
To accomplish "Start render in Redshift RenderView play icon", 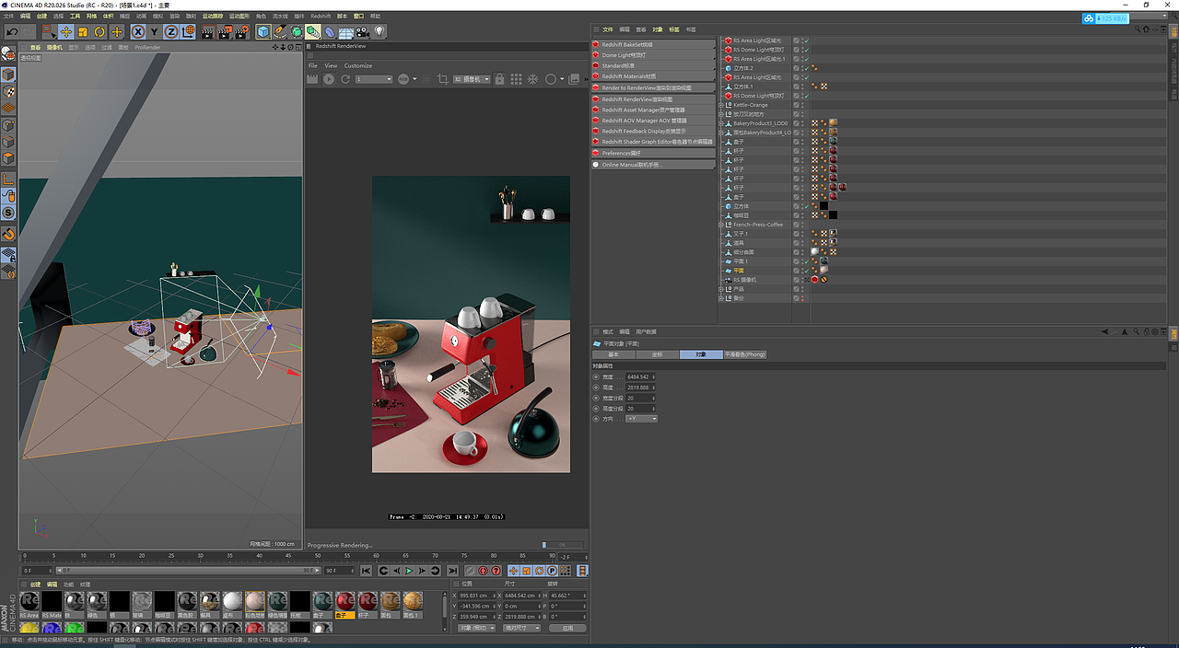I will coord(329,79).
